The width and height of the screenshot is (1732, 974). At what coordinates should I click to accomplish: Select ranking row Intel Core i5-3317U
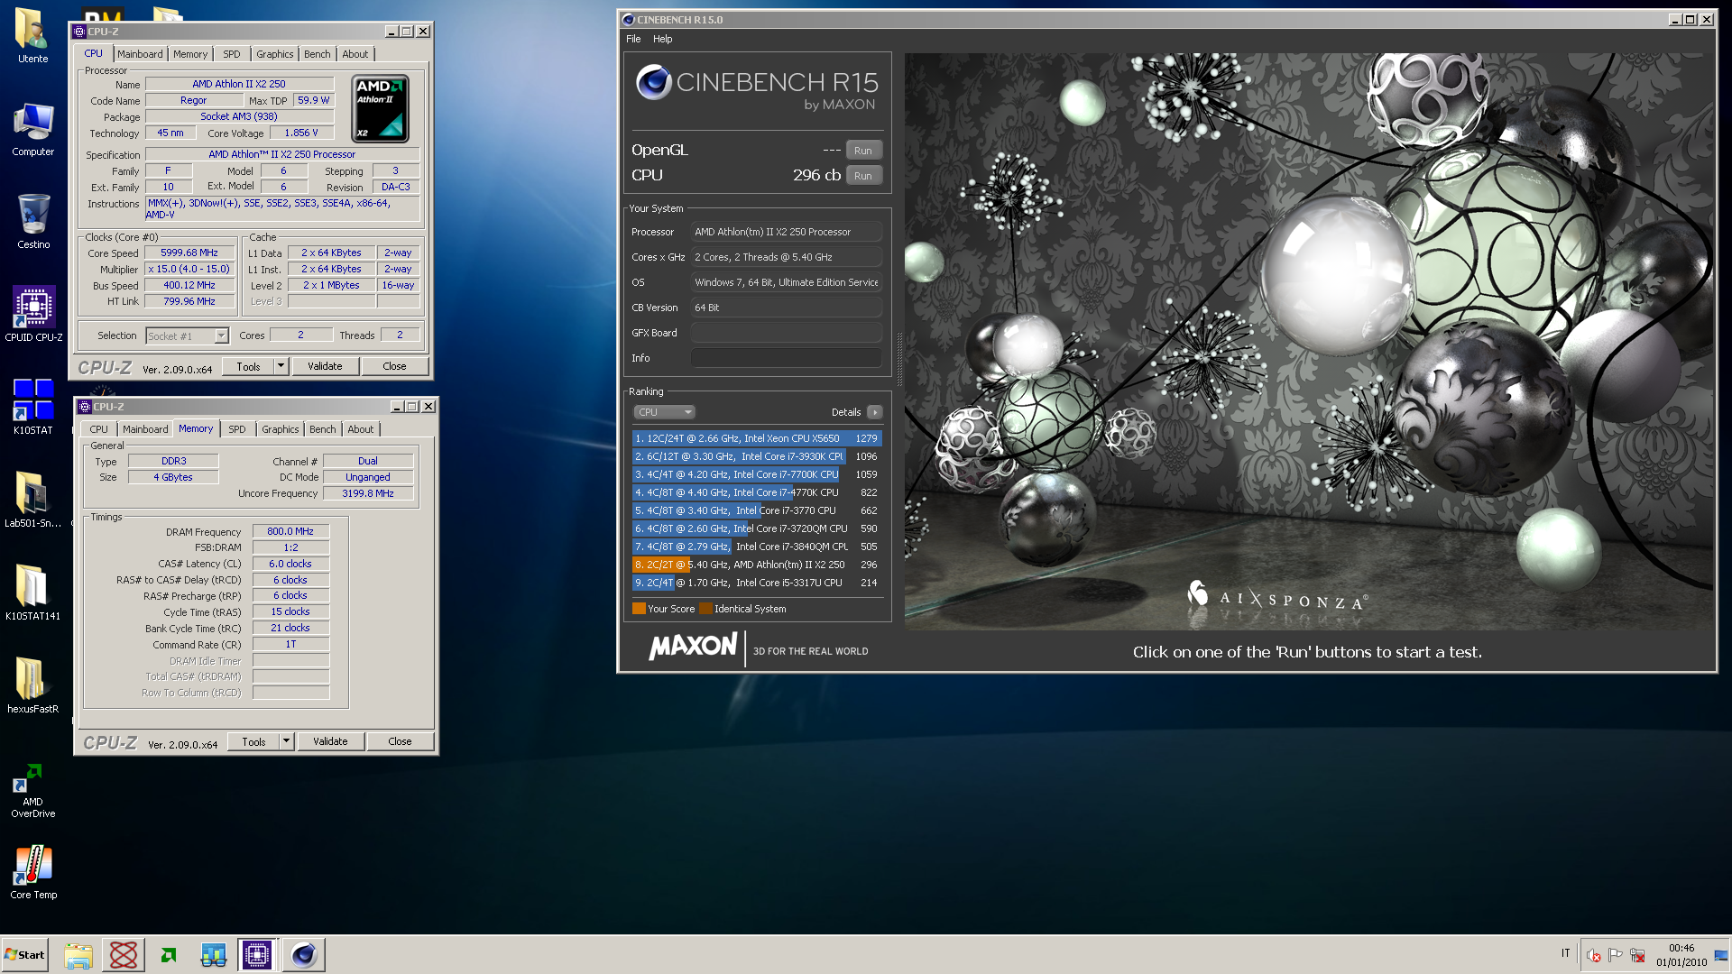(757, 583)
